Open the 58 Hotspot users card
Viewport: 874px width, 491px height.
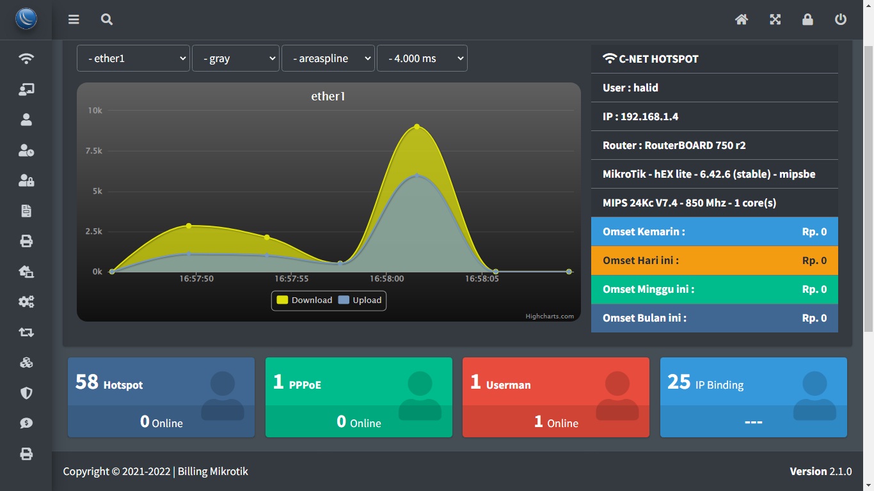click(161, 397)
